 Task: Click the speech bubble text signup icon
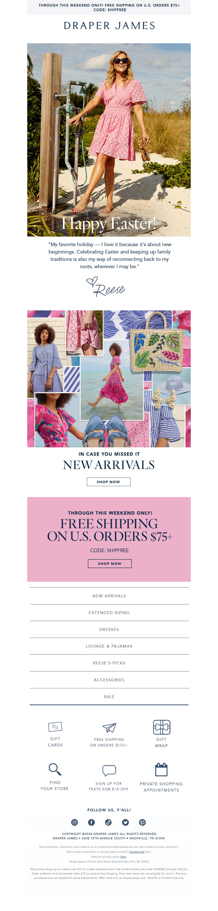[x=109, y=770]
